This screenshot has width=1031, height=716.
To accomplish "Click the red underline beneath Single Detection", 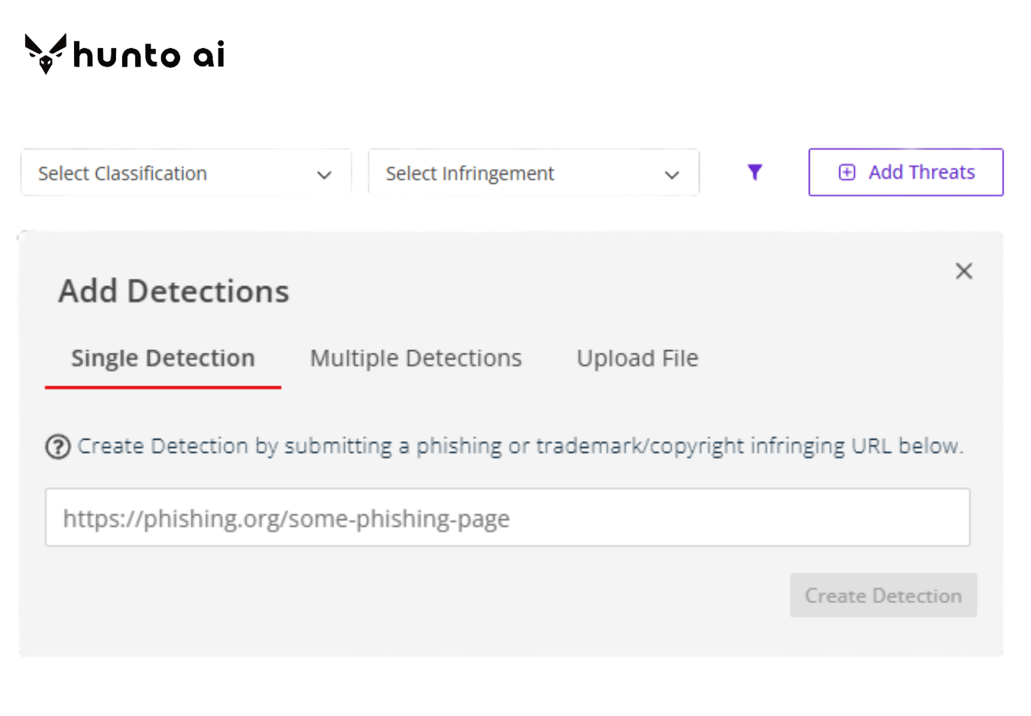I will (163, 387).
